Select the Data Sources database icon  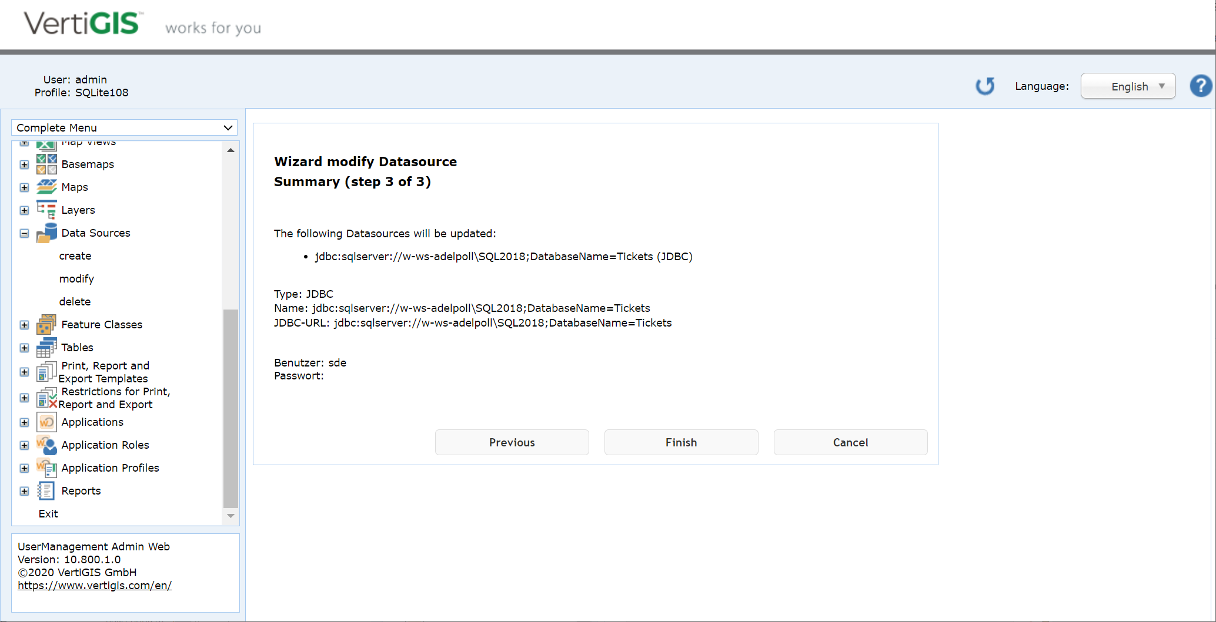pyautogui.click(x=46, y=233)
